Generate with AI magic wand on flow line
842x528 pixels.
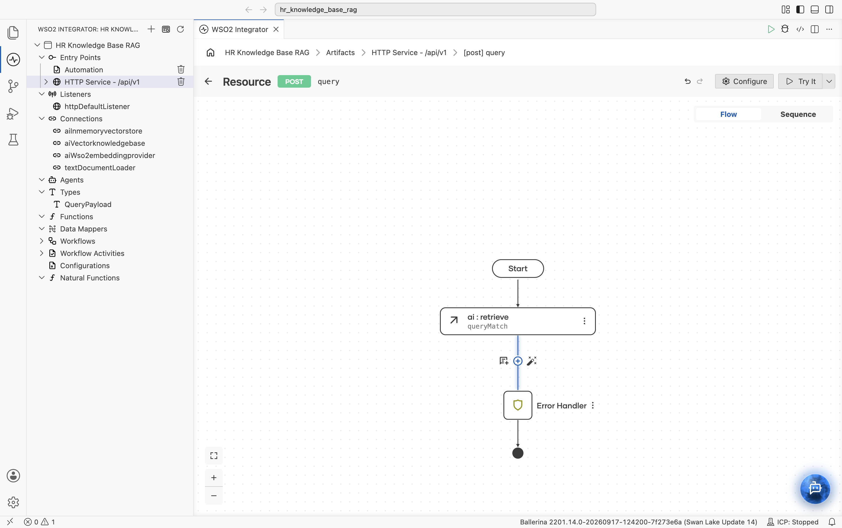click(532, 361)
